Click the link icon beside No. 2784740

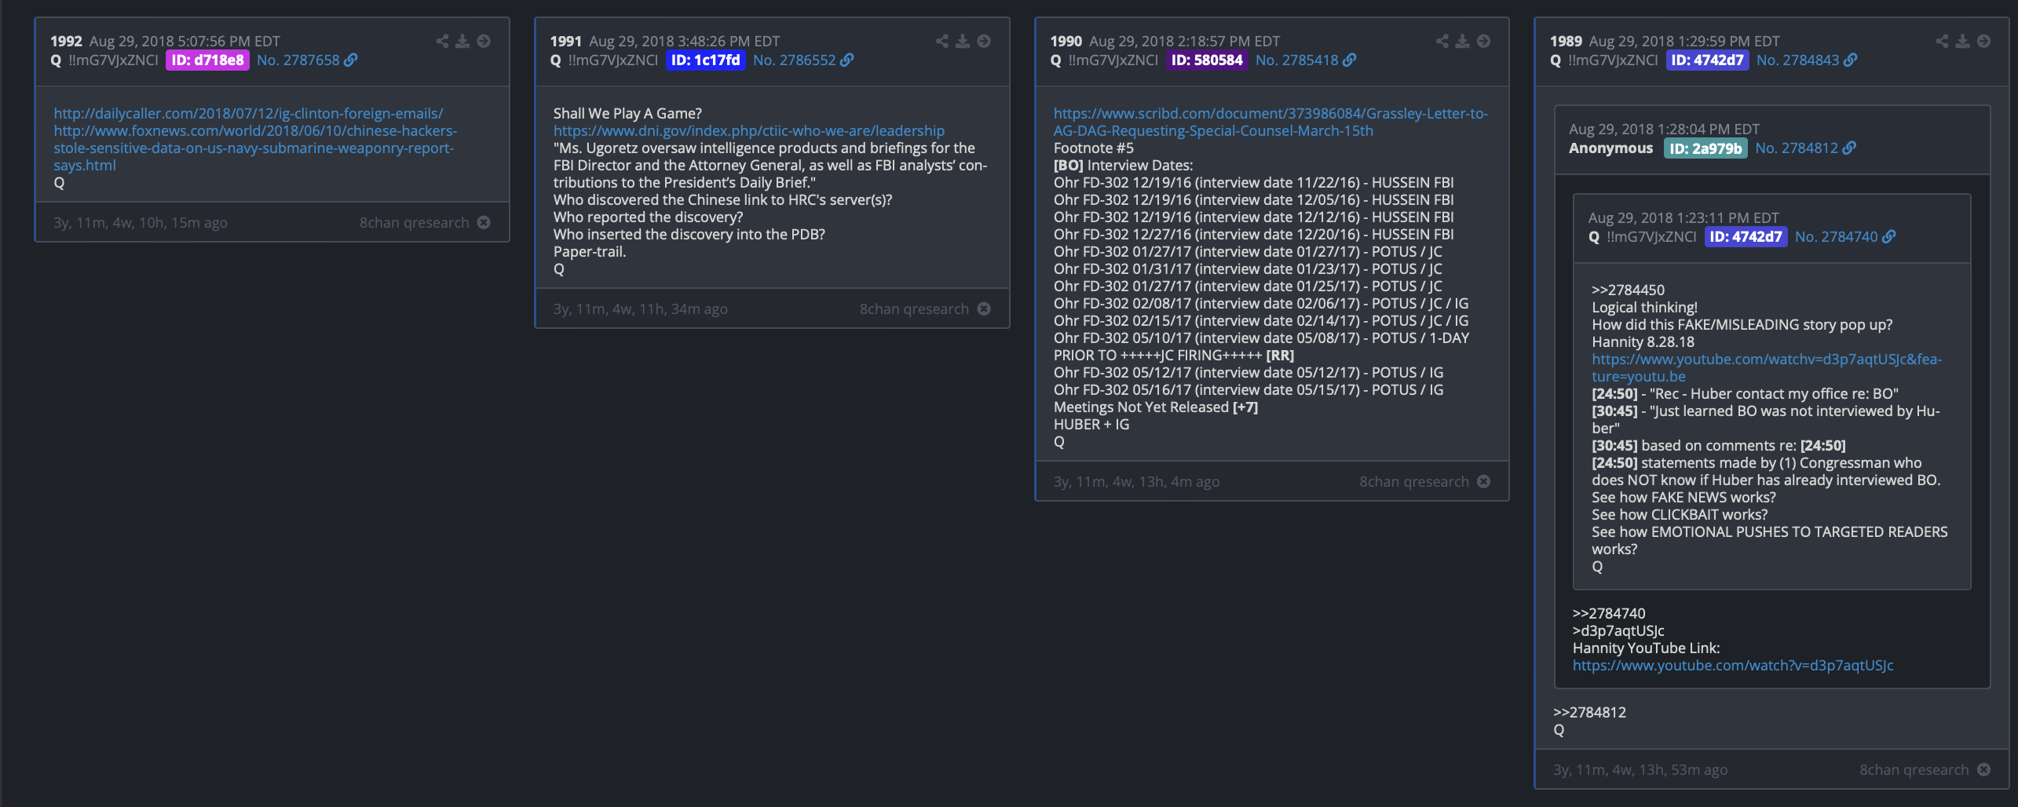point(1888,236)
